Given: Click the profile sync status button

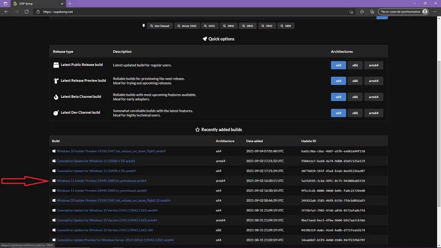Looking at the screenshot, I should point(404,12).
